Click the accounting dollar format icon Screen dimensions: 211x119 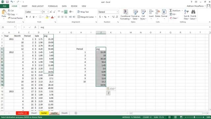pos(100,17)
